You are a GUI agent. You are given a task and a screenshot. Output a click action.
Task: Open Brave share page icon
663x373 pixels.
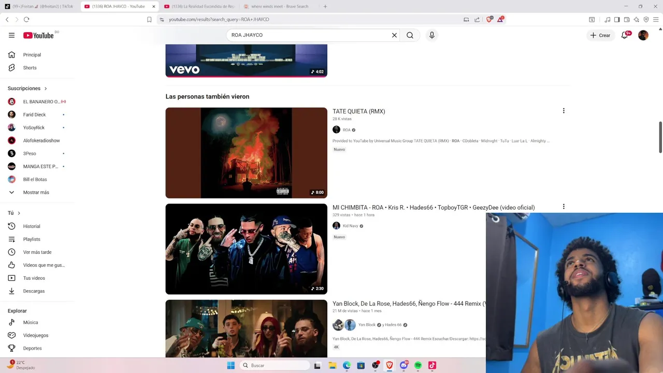pyautogui.click(x=477, y=19)
